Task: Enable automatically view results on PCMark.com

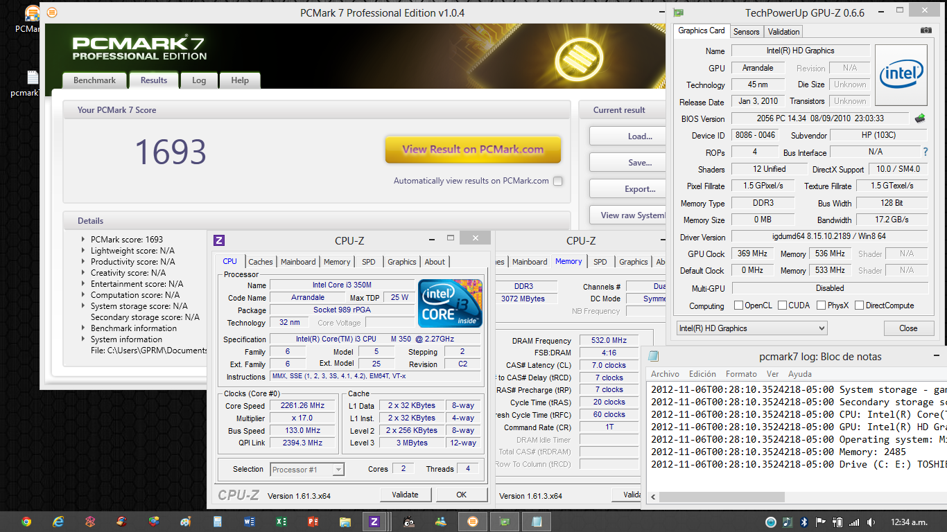Action: click(557, 181)
